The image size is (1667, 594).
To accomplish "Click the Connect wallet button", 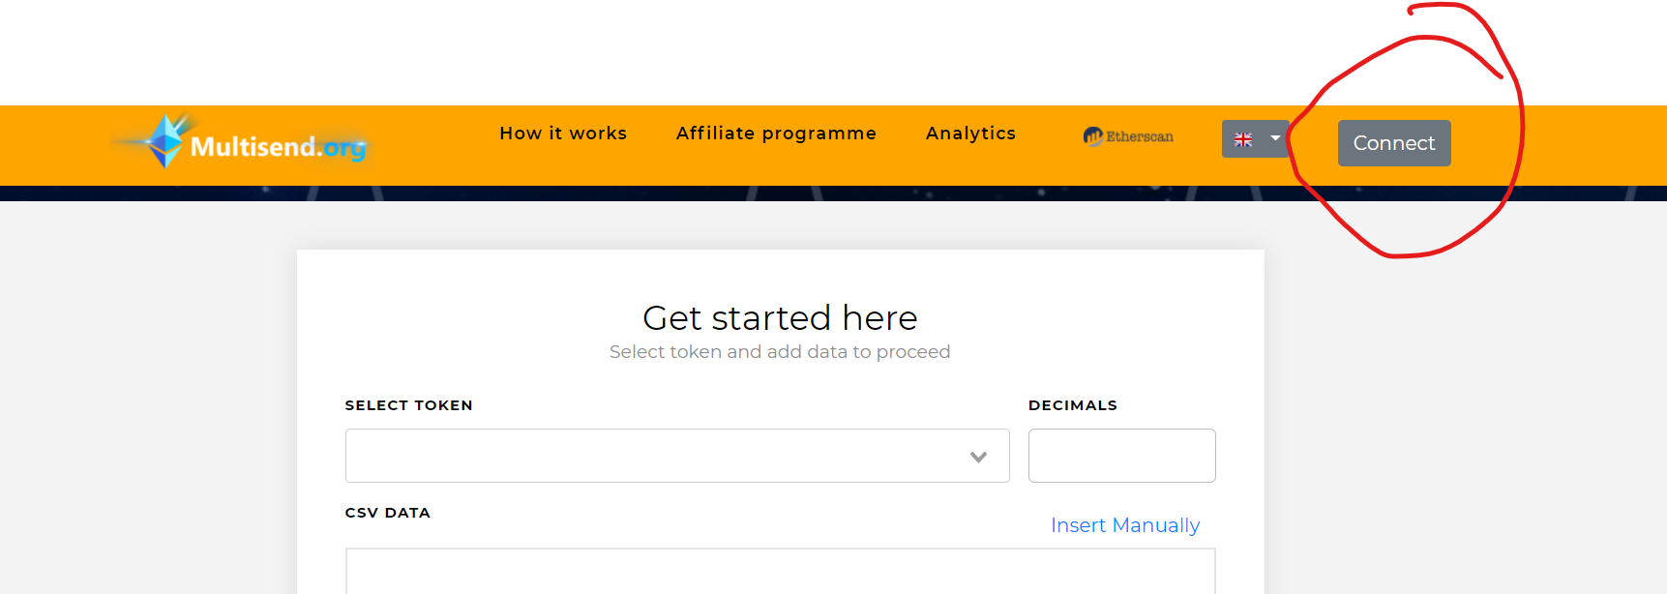I will point(1394,143).
